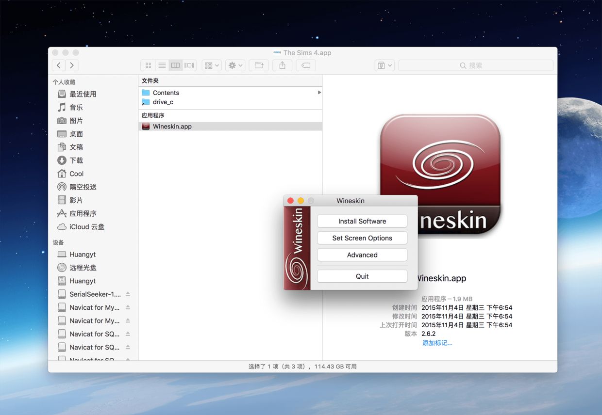Go back in Finder history

pyautogui.click(x=59, y=65)
